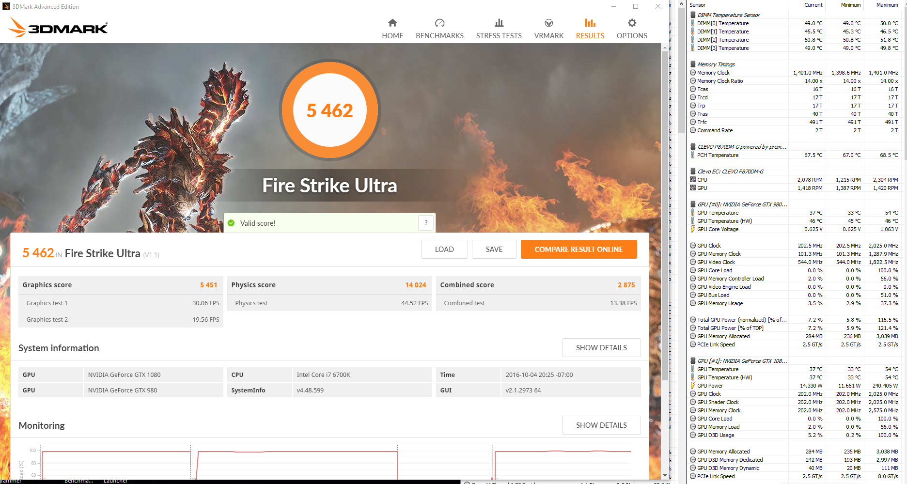Click Total GPU Power [% of TDP] icon

pyautogui.click(x=693, y=328)
